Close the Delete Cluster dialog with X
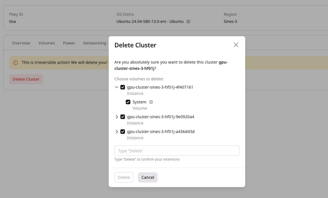Image resolution: width=328 pixels, height=198 pixels. pyautogui.click(x=236, y=45)
